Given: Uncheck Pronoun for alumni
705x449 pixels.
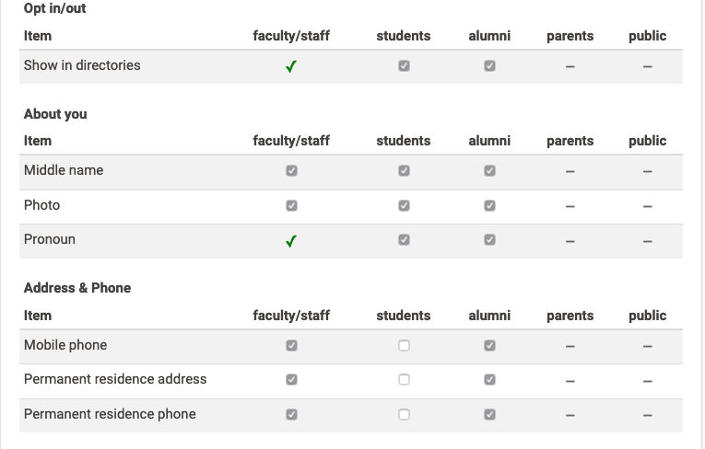Looking at the screenshot, I should [x=489, y=240].
